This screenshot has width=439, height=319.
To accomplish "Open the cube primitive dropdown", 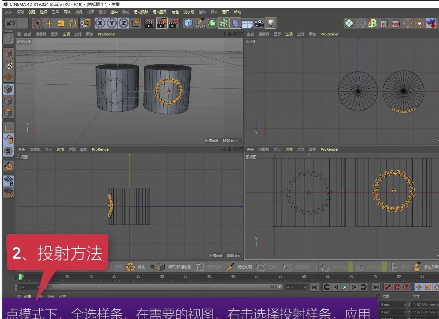I will click(x=189, y=23).
